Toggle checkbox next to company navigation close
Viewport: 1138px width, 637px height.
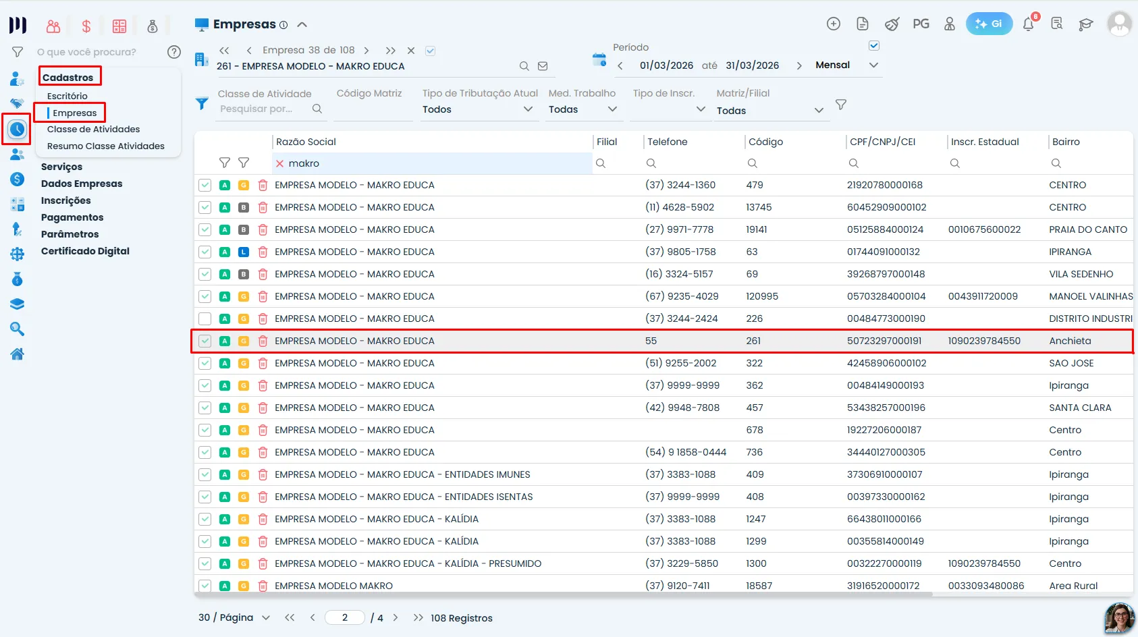coord(431,51)
